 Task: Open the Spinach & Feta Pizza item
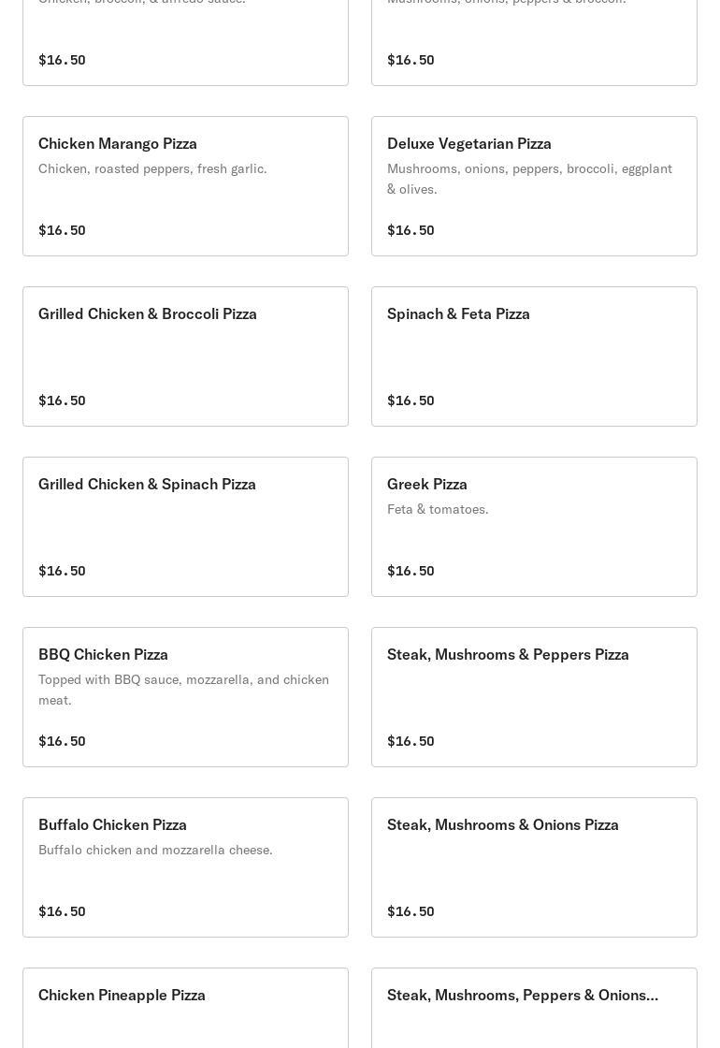[x=458, y=314]
